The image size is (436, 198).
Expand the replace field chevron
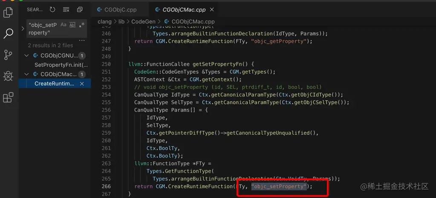tap(23, 28)
